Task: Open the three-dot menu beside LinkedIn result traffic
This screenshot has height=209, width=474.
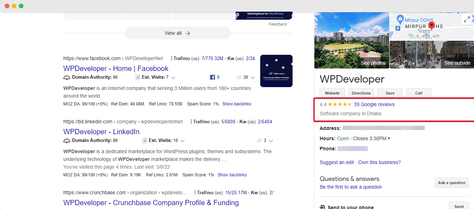Action: (191, 122)
